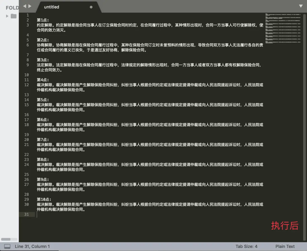
Task: Click the line reading 第7点:
Action: [x=43, y=140]
